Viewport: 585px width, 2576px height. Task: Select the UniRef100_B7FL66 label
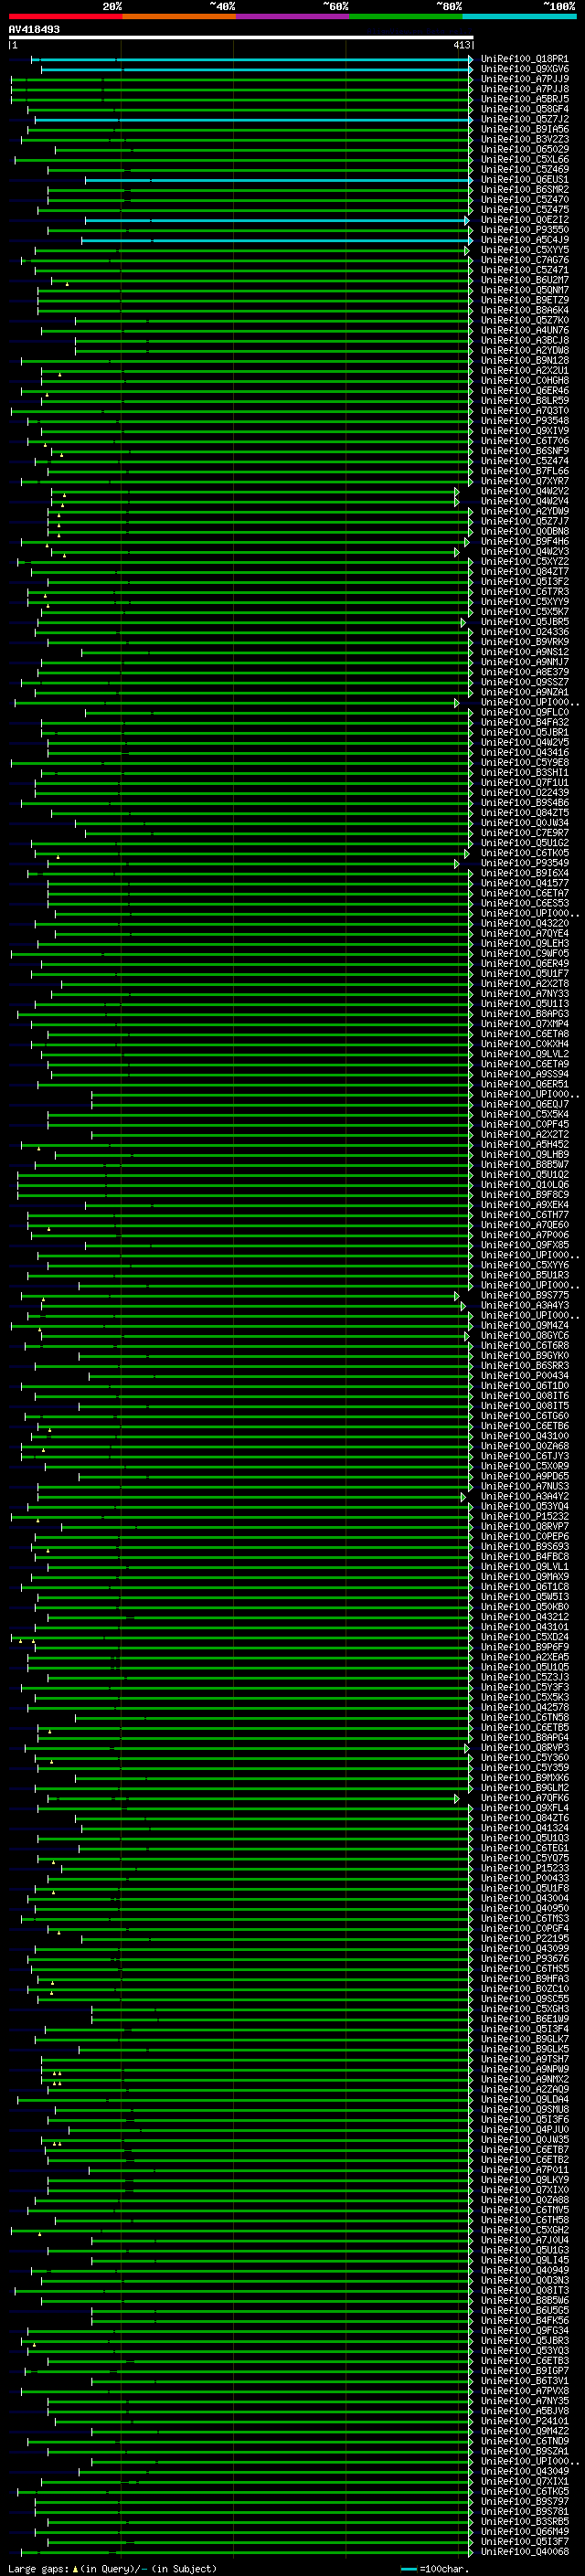524,471
